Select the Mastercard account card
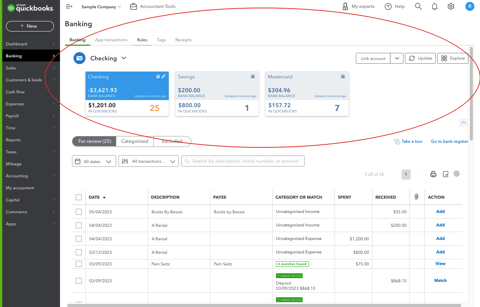The image size is (480, 307). (307, 94)
